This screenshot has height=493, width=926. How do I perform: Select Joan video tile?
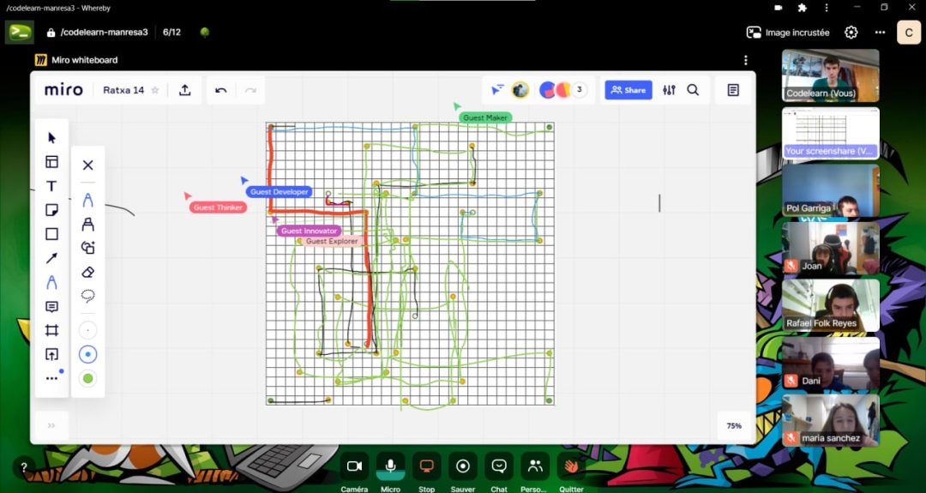point(830,248)
